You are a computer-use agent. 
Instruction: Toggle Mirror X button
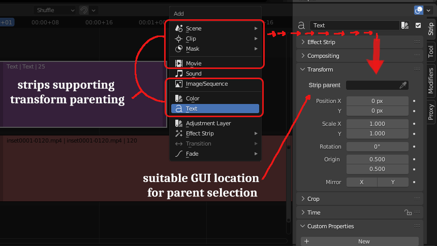coord(362,182)
